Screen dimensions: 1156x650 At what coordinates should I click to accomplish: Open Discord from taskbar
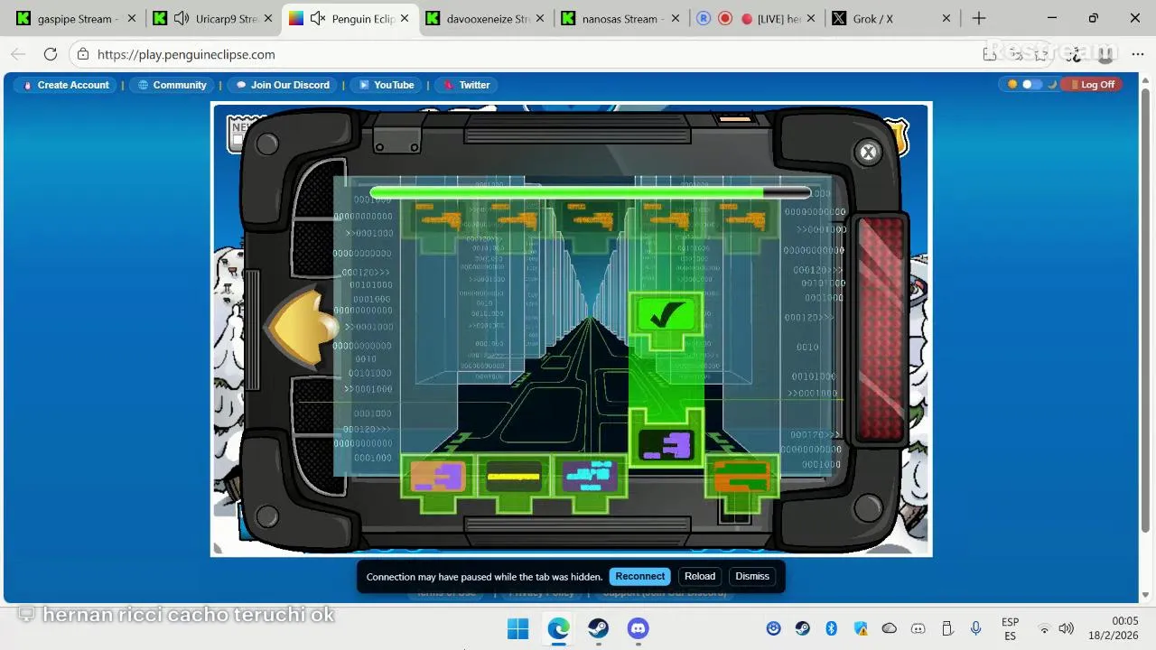click(639, 628)
